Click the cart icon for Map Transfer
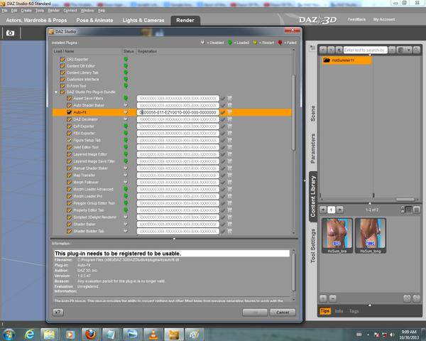Viewport: 426px width, 341px height. coord(229,175)
